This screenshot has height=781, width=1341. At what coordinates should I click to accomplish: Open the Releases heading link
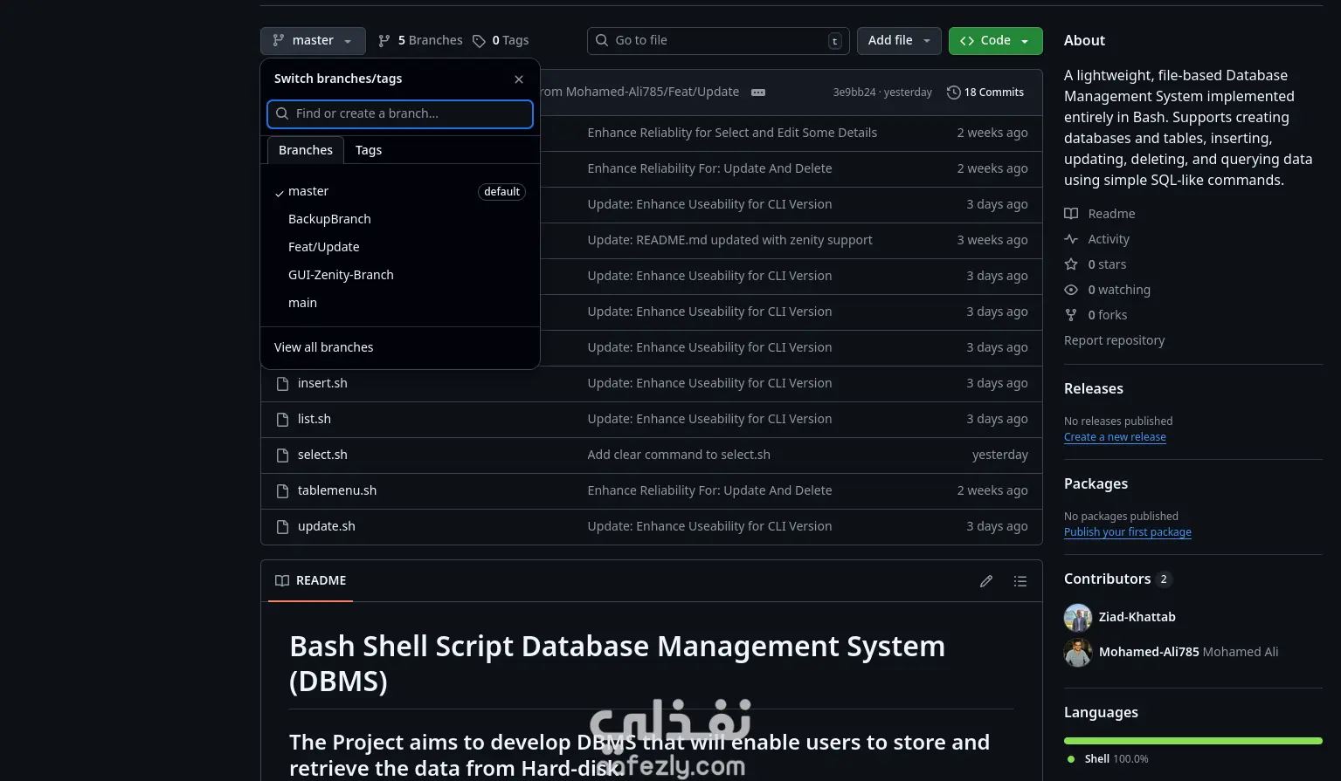pyautogui.click(x=1094, y=389)
